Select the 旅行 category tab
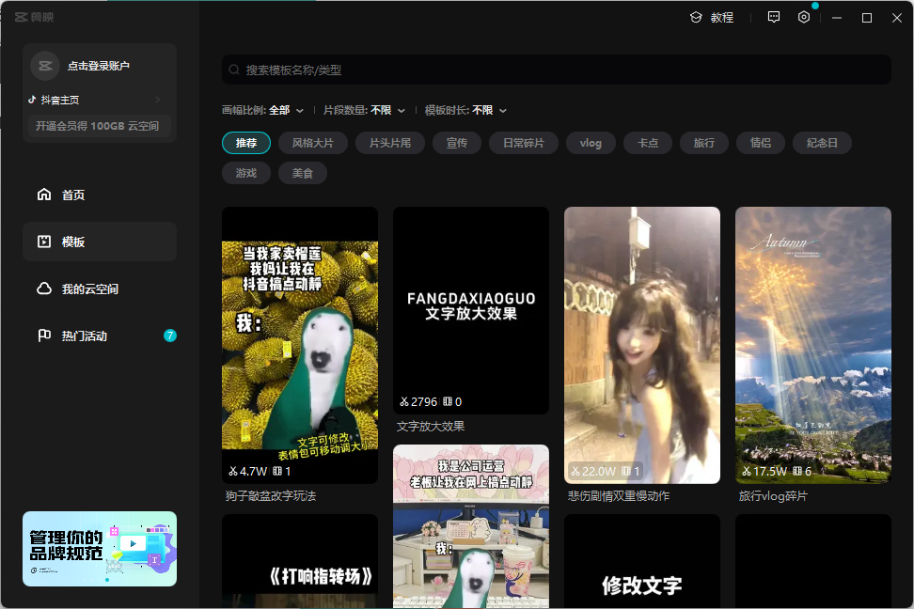This screenshot has height=609, width=914. 704,143
